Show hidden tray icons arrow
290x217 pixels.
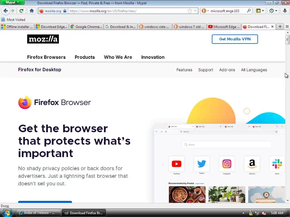coord(243,213)
